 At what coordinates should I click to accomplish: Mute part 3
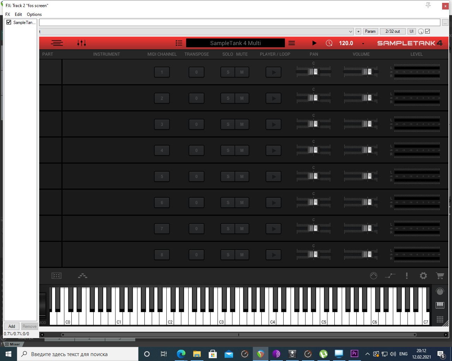click(x=242, y=124)
